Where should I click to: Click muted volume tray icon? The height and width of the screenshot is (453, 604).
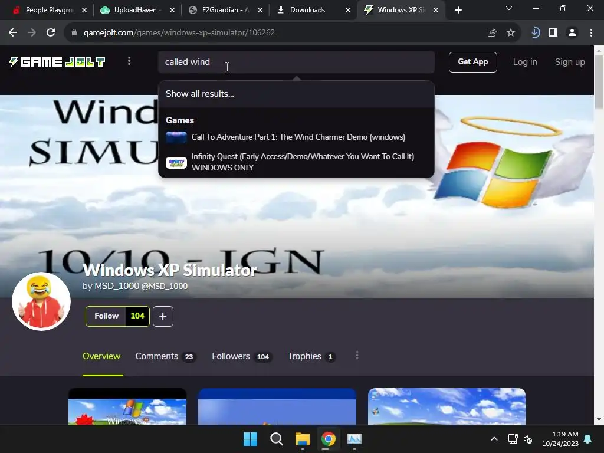point(528,439)
